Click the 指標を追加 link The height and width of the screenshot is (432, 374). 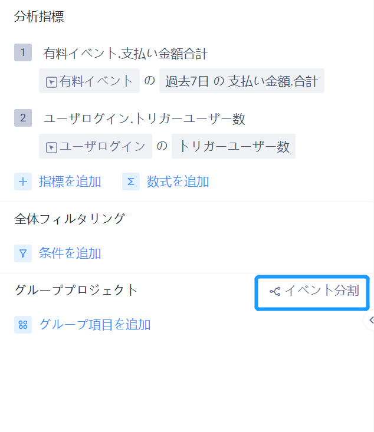point(70,182)
